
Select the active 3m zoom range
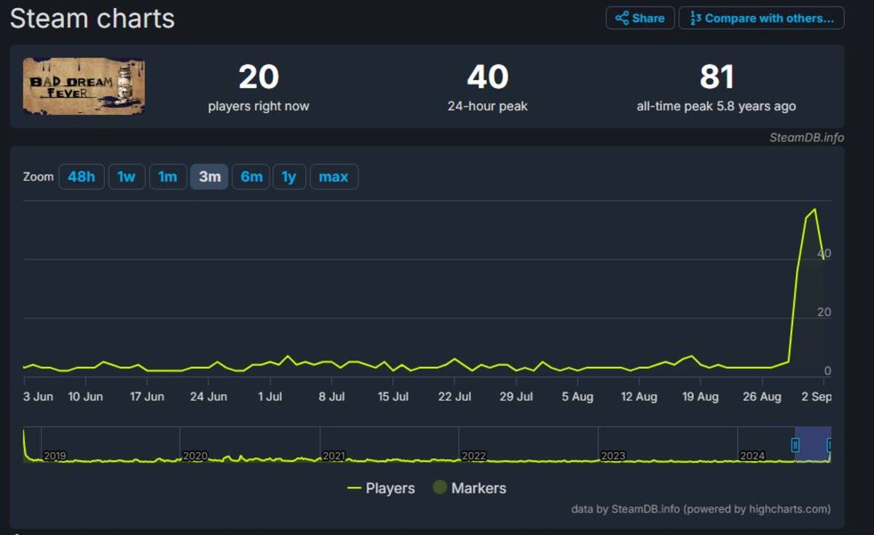[210, 176]
